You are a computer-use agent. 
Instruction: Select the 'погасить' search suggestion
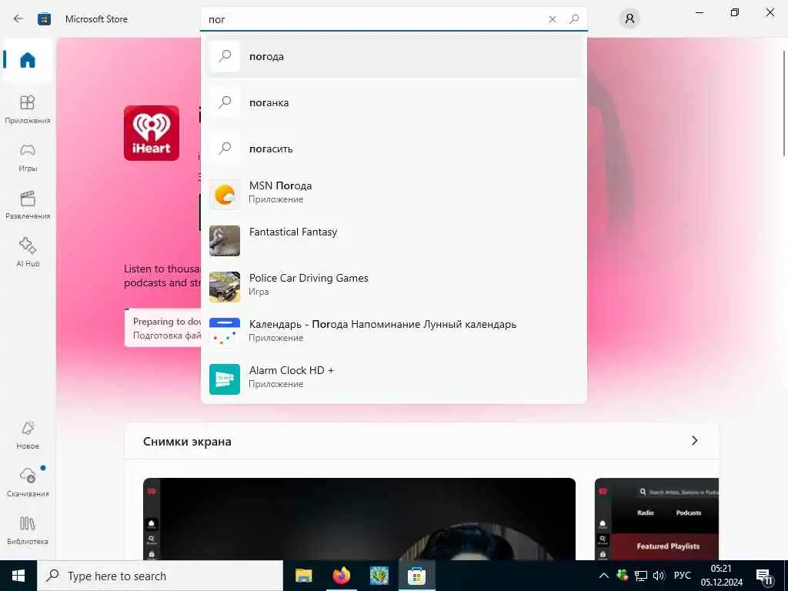pos(393,149)
